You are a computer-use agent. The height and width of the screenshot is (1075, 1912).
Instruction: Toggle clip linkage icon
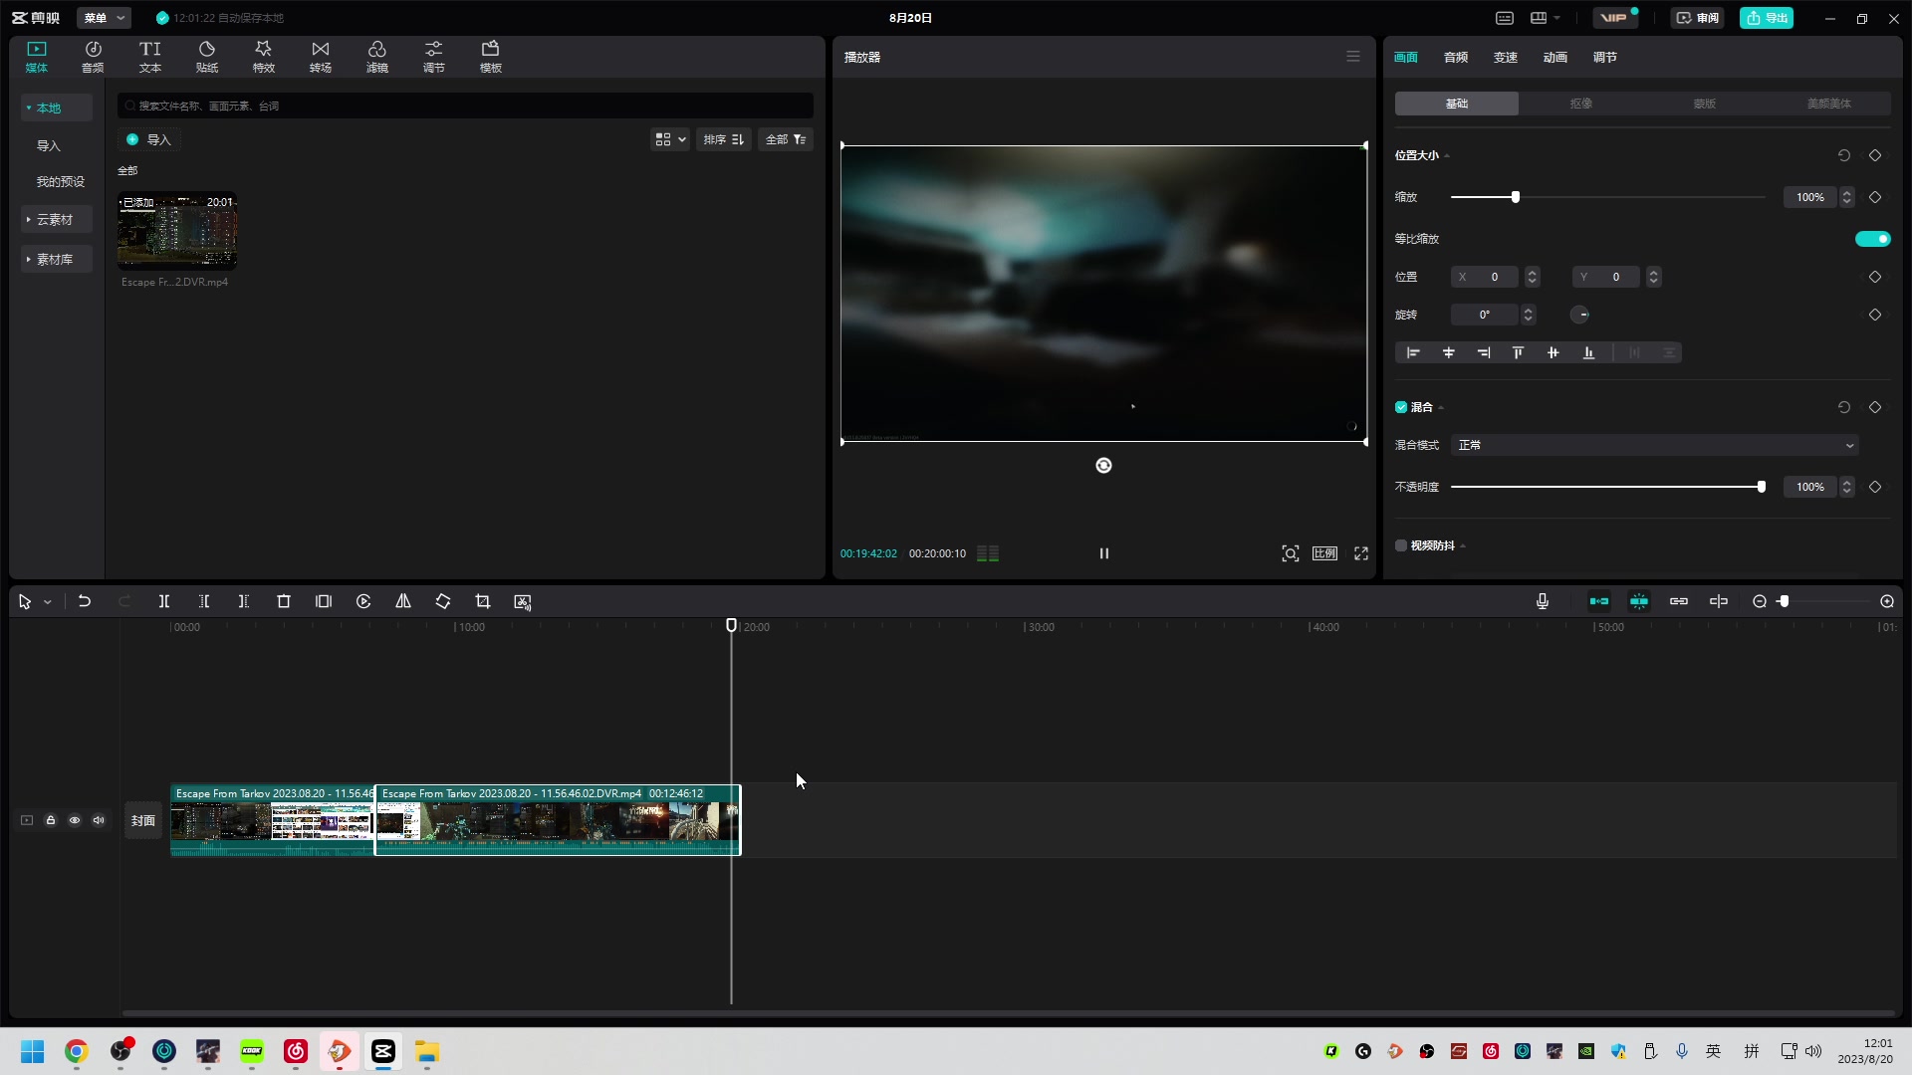1679,601
